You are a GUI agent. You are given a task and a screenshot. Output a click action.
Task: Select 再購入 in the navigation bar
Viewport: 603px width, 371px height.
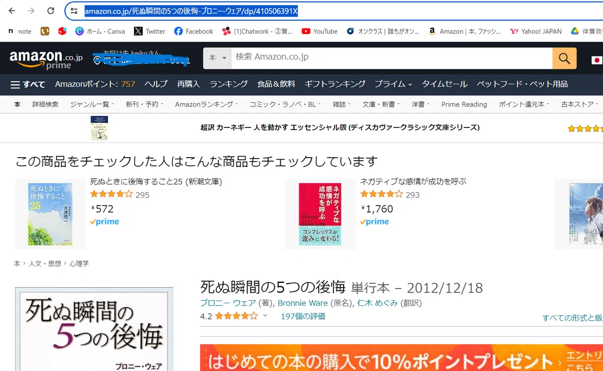[x=188, y=84]
